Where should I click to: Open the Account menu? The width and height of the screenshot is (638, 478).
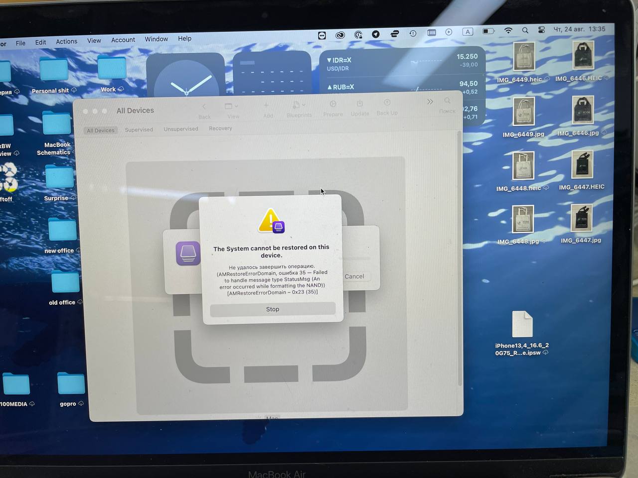[x=123, y=40]
